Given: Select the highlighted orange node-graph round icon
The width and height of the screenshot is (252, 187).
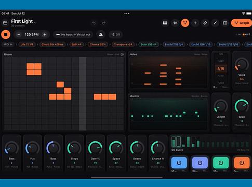Looking at the screenshot, I should click(185, 23).
